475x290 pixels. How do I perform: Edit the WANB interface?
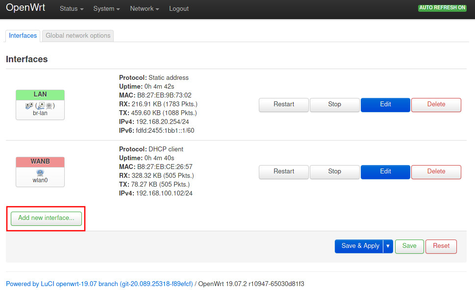click(385, 172)
